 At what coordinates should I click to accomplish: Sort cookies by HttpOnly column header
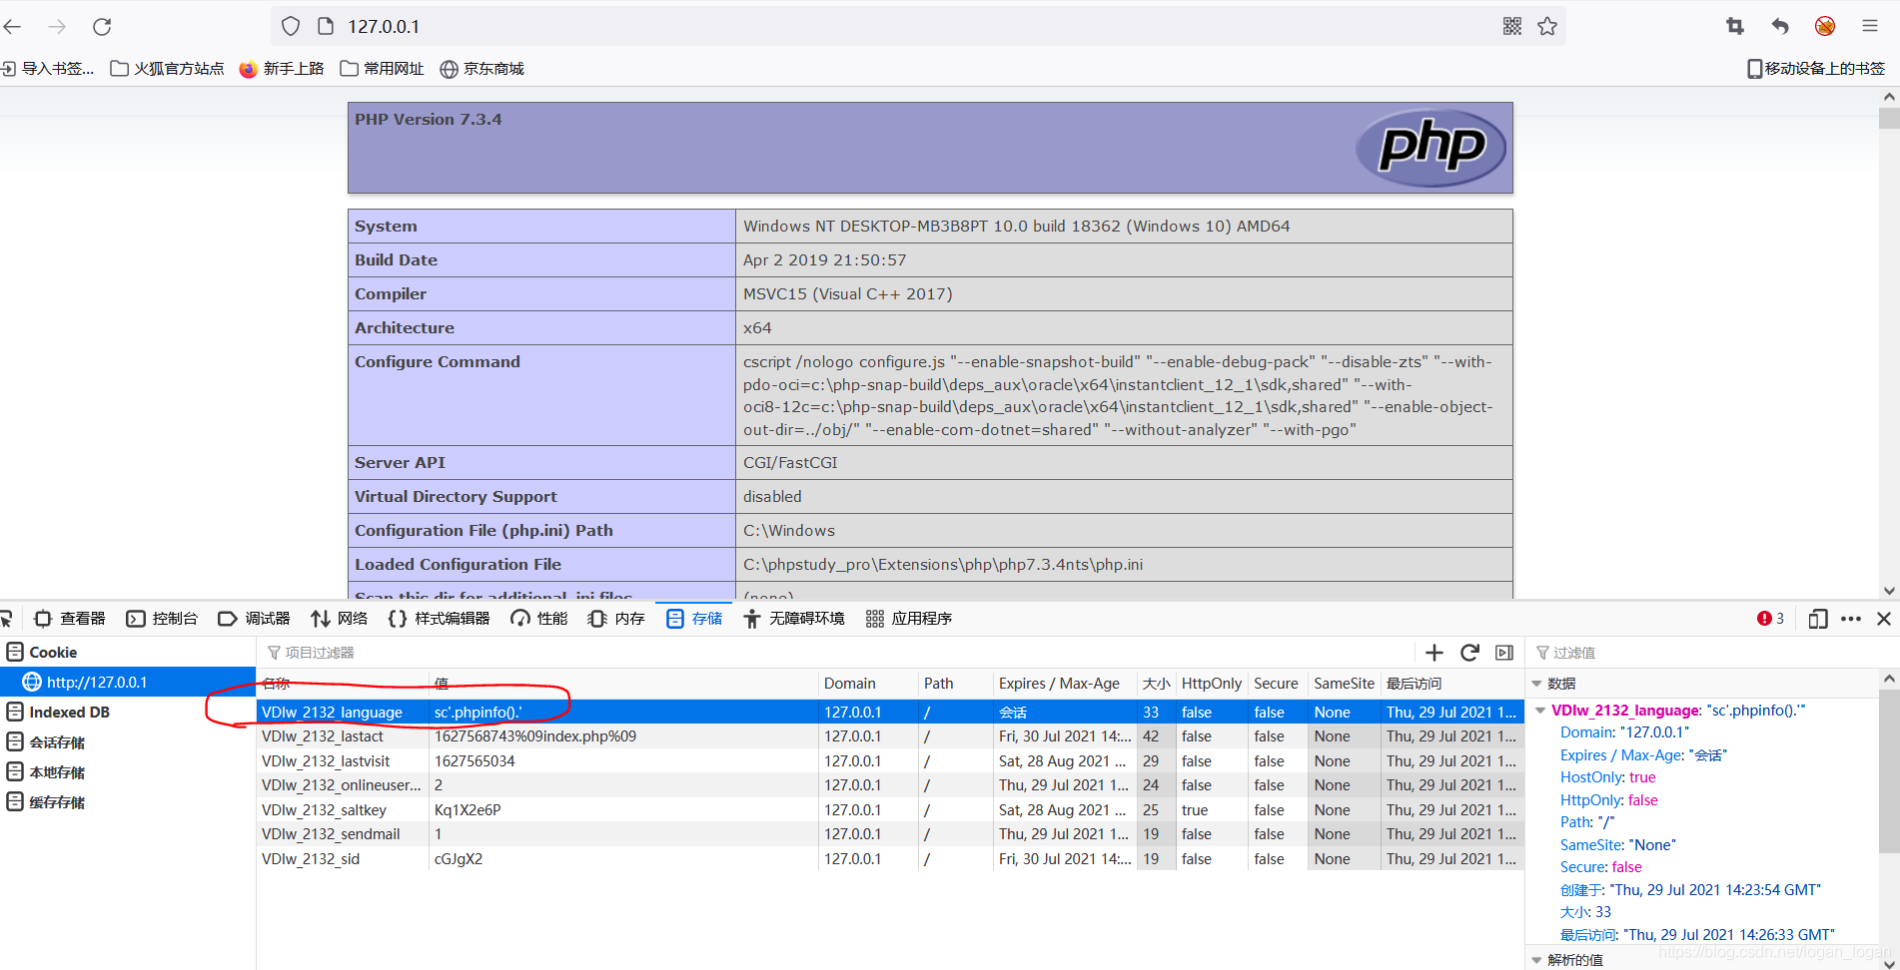(1212, 684)
